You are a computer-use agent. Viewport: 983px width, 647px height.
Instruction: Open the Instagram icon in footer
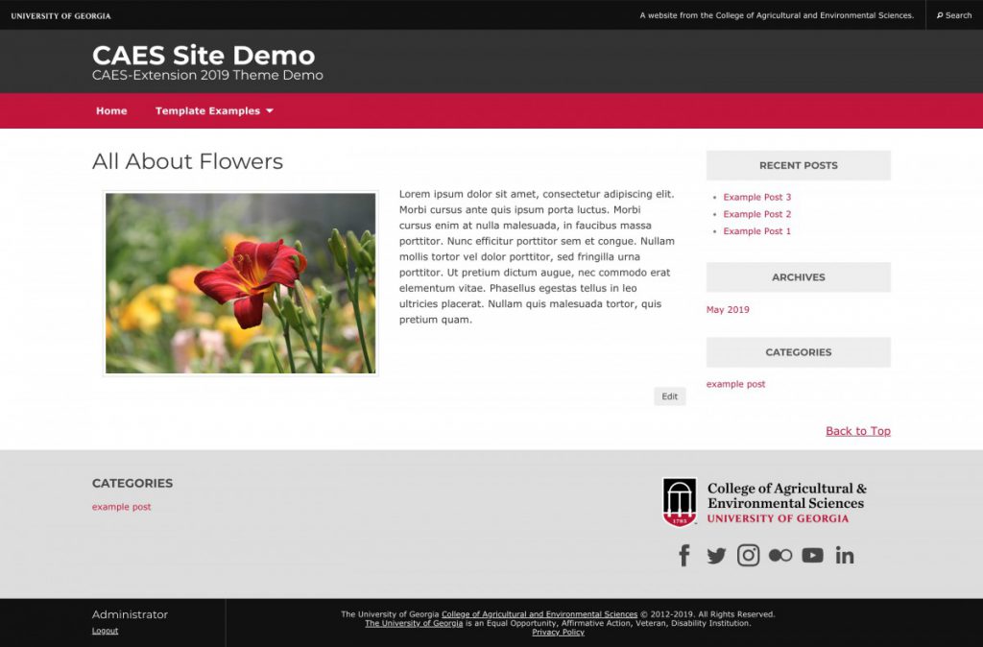pos(748,556)
